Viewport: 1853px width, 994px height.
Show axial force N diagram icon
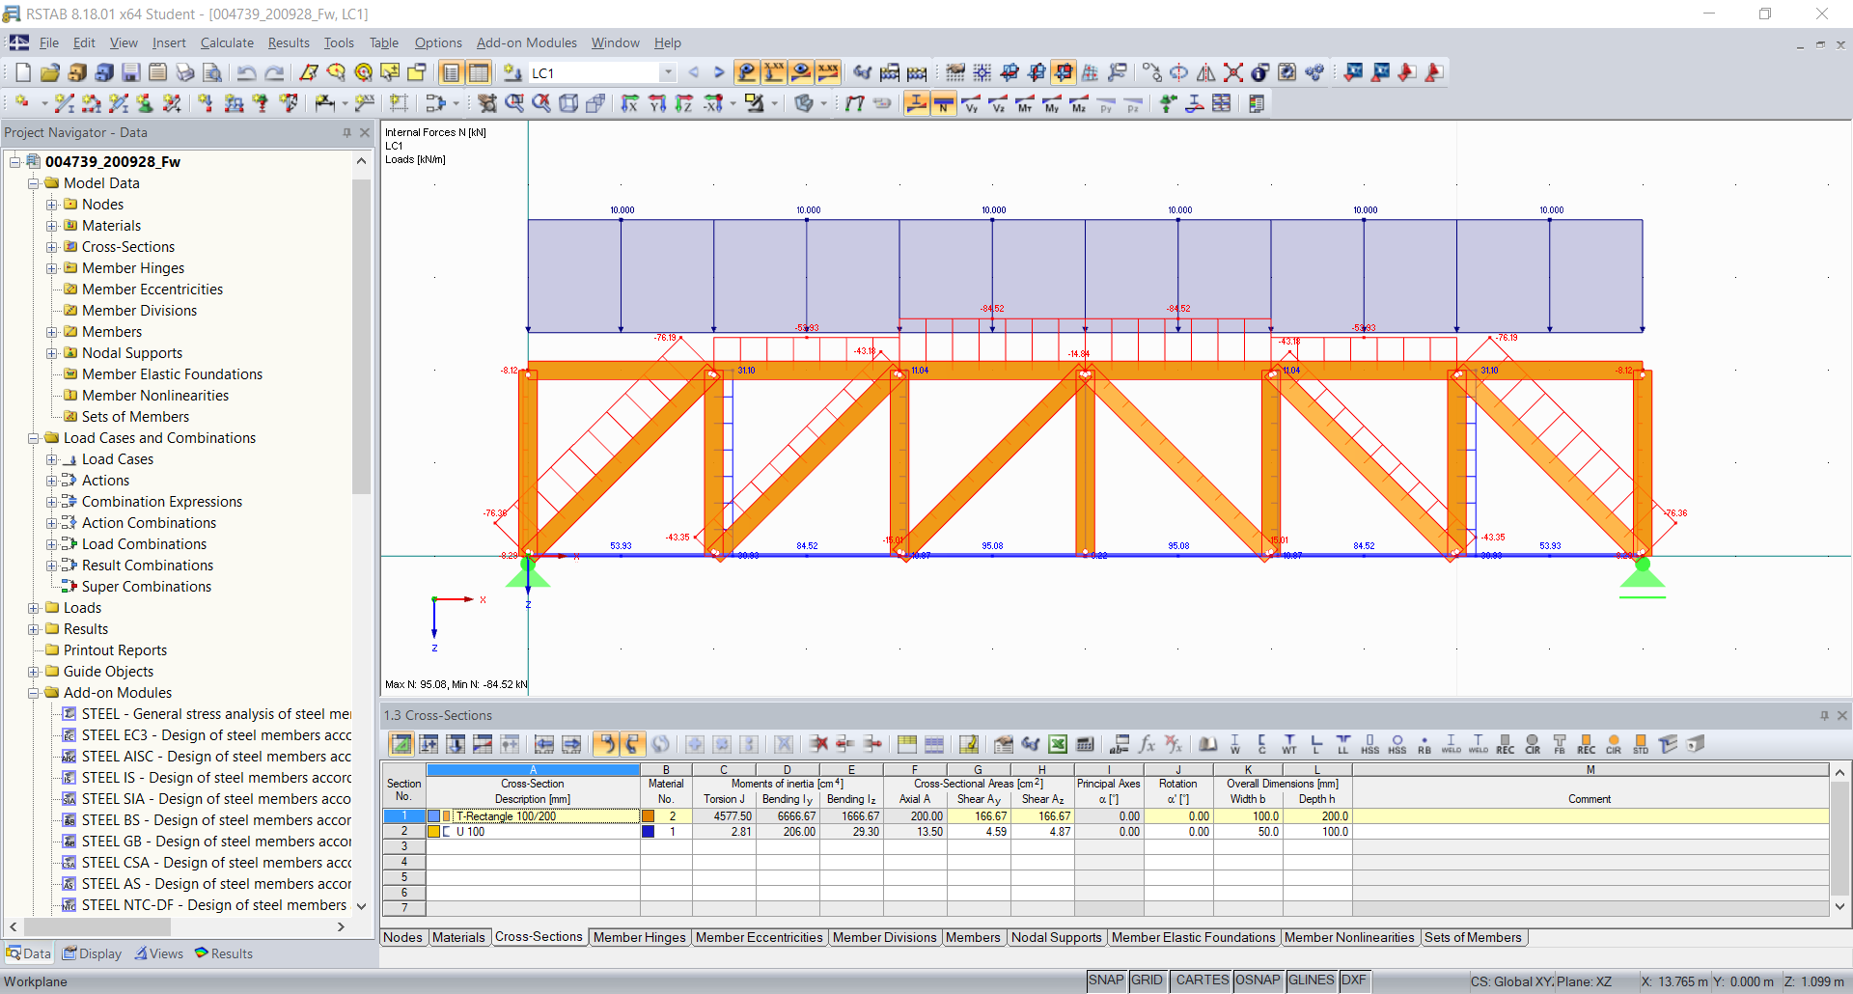coord(944,104)
